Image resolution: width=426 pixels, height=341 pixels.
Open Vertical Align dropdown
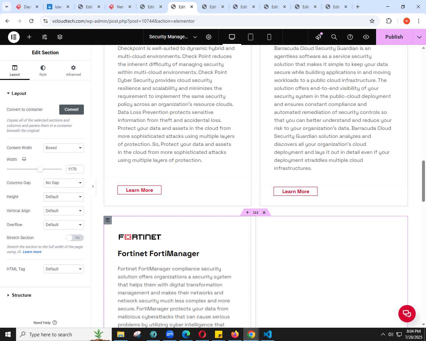click(64, 211)
